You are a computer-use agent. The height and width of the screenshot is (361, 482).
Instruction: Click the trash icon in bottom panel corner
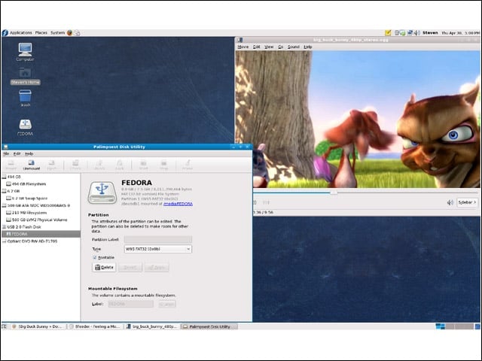[x=477, y=326]
